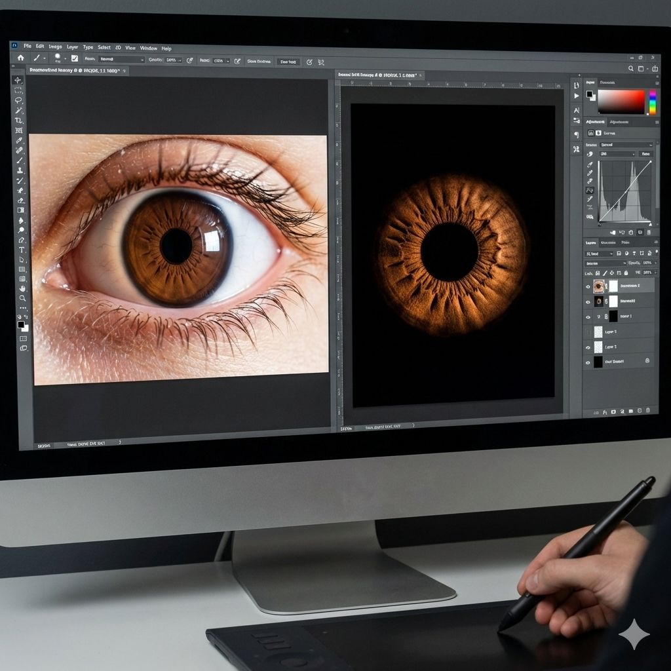Select the Hand tool

(x=22, y=288)
